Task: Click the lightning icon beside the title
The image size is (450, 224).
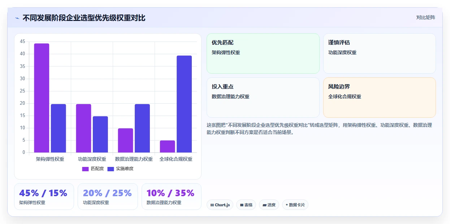Action: pos(17,18)
